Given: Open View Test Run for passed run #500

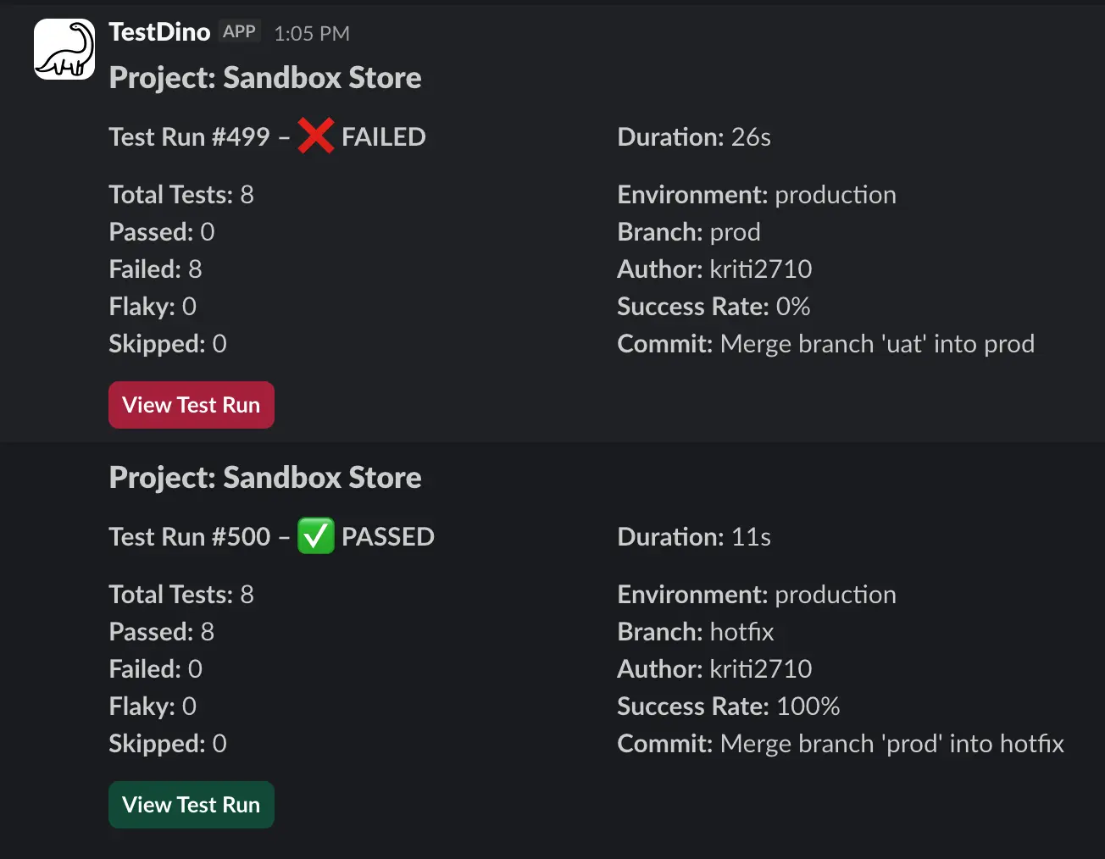Looking at the screenshot, I should tap(191, 805).
